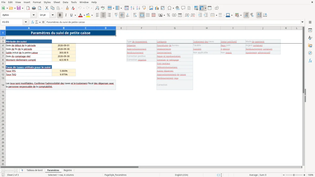The image size is (315, 177).
Task: Open the sidebar Navigator panel
Action: click(310, 53)
